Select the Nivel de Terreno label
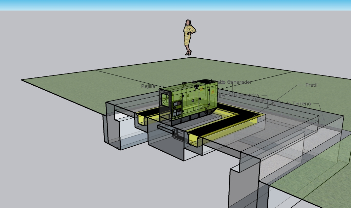Viewport: 351px width, 208px height. (x=294, y=104)
